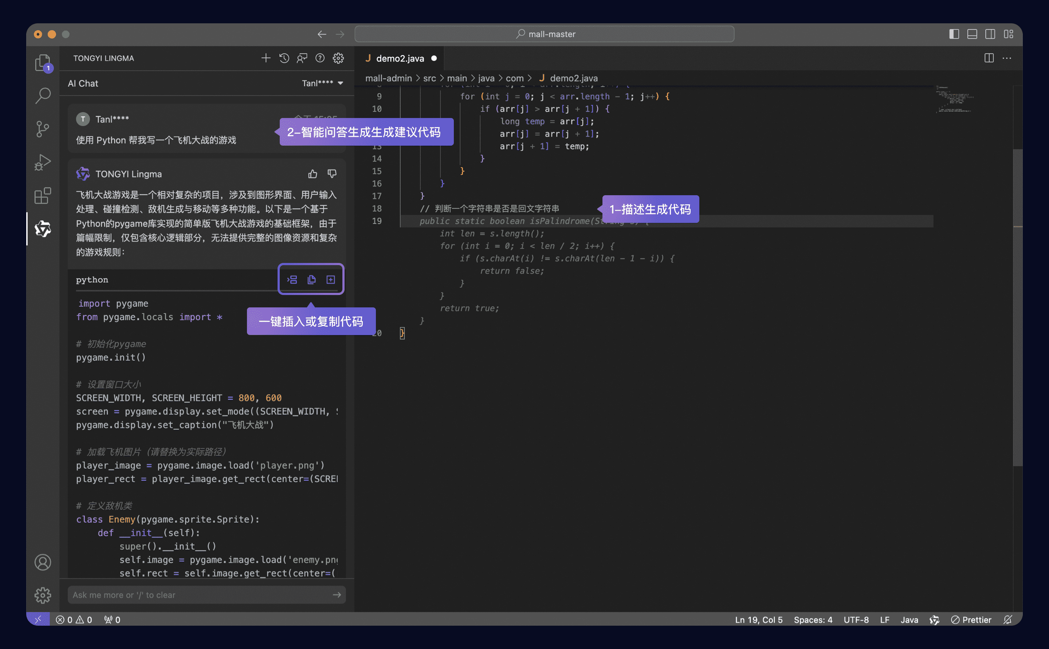1049x649 pixels.
Task: Start a new chat with plus icon
Action: click(x=266, y=58)
